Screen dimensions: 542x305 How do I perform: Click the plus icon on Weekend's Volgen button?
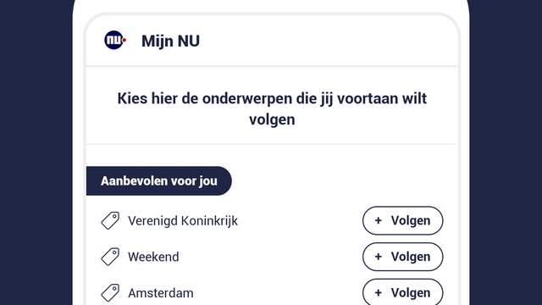pos(379,257)
